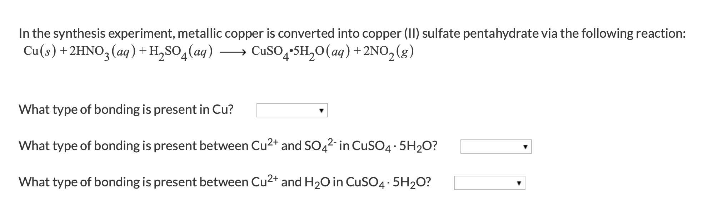Open the dropdown for Cu2+ and SO42- bonding

tap(497, 145)
